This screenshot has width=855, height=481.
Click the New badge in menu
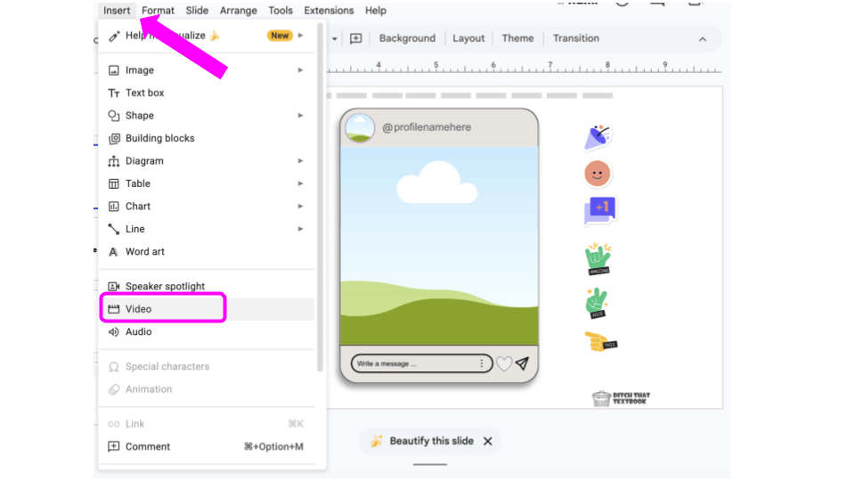point(280,36)
